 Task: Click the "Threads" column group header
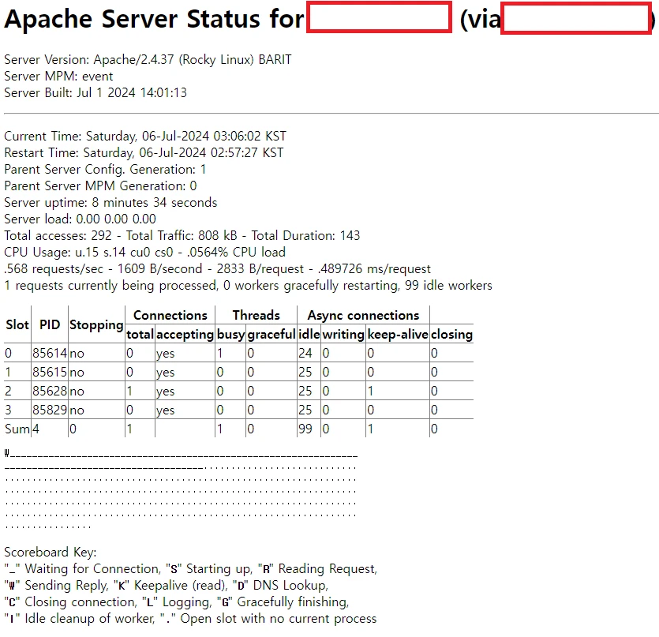[256, 315]
